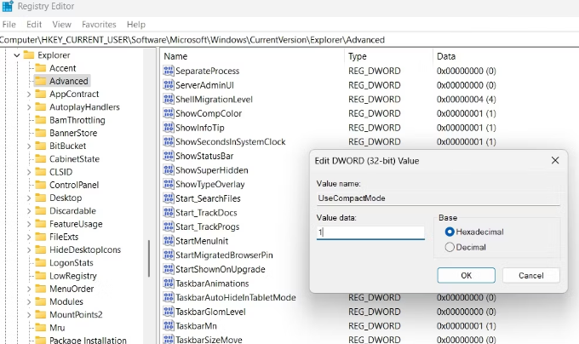
Task: Select the LogonStats key in tree
Action: point(72,263)
